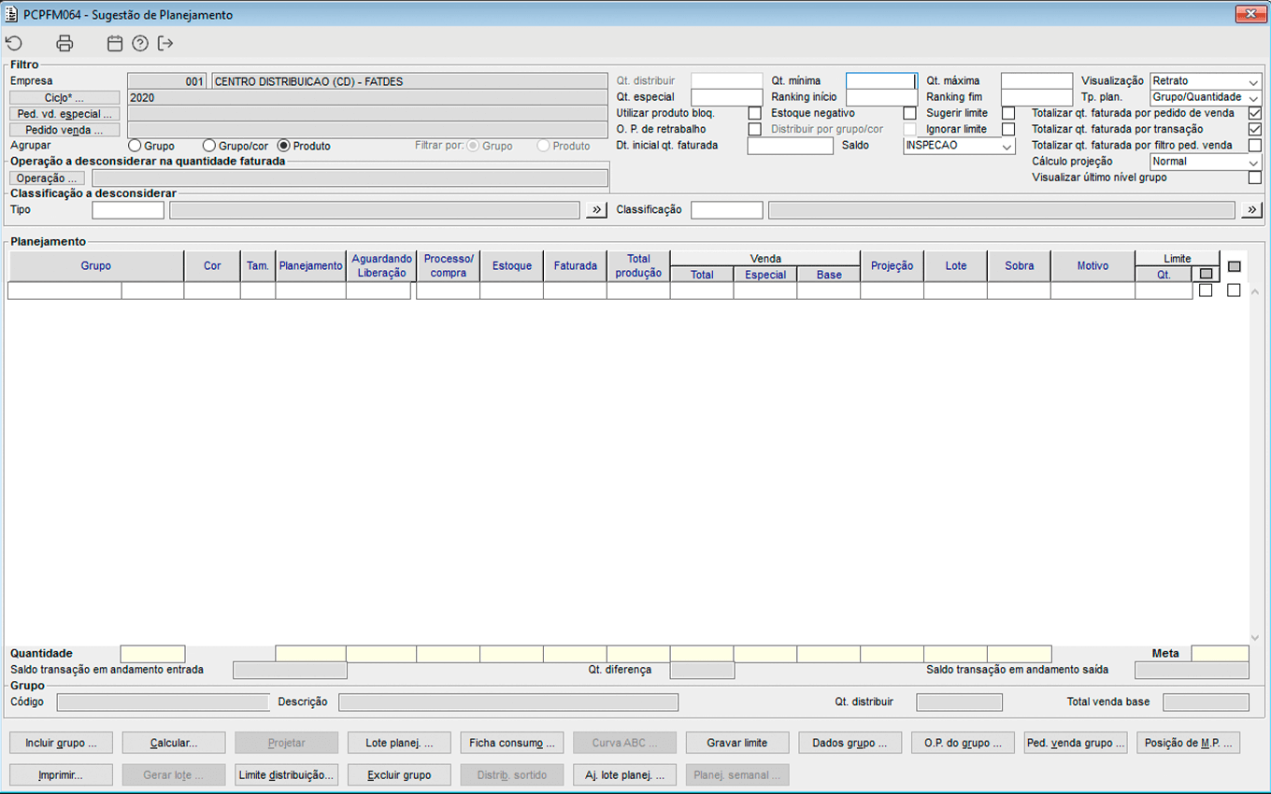Click the Projeção column header
1271x794 pixels.
tap(892, 266)
